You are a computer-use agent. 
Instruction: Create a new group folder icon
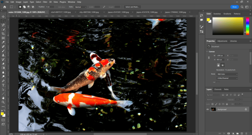pos(237,133)
